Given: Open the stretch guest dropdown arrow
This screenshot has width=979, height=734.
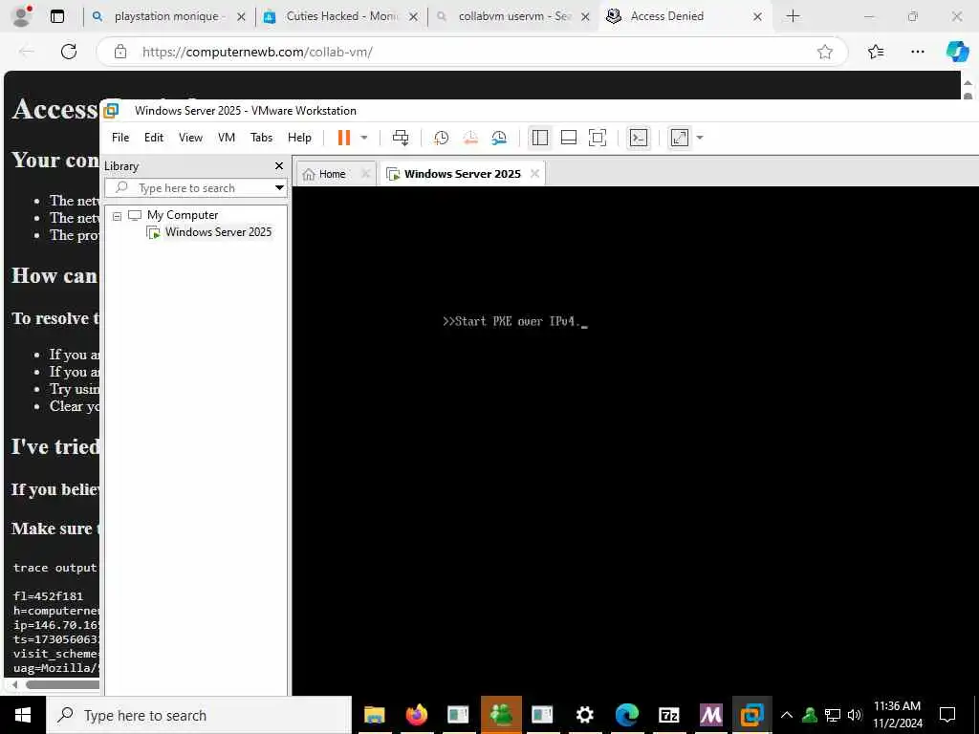Looking at the screenshot, I should [x=700, y=138].
